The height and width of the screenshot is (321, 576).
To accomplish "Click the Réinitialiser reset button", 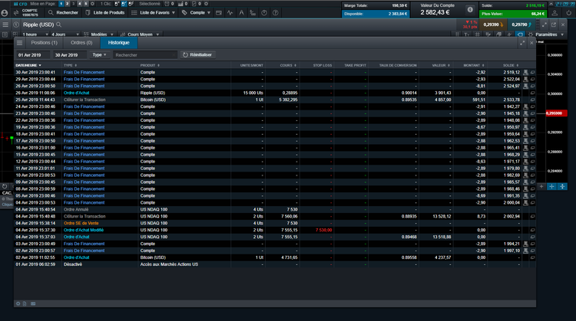I will tap(200, 55).
